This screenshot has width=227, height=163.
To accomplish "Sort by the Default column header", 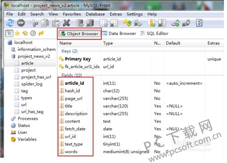I will coord(185,43).
